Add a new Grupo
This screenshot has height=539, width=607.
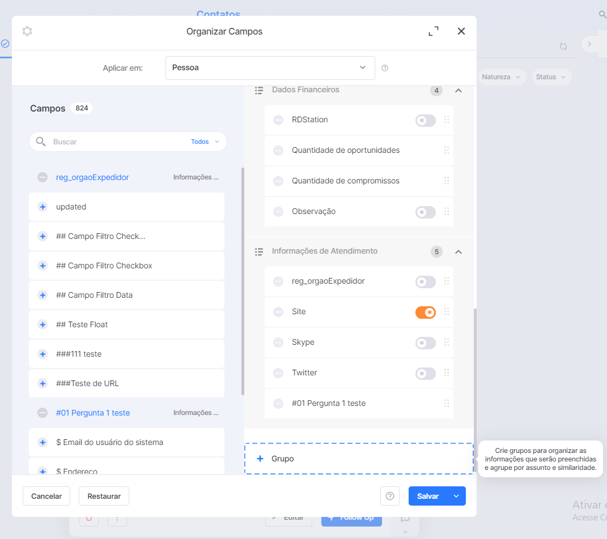[x=359, y=459]
